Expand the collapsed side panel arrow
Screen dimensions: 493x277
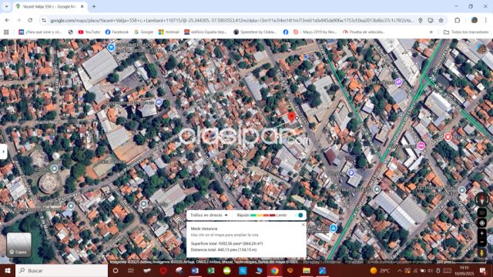click(x=3, y=152)
